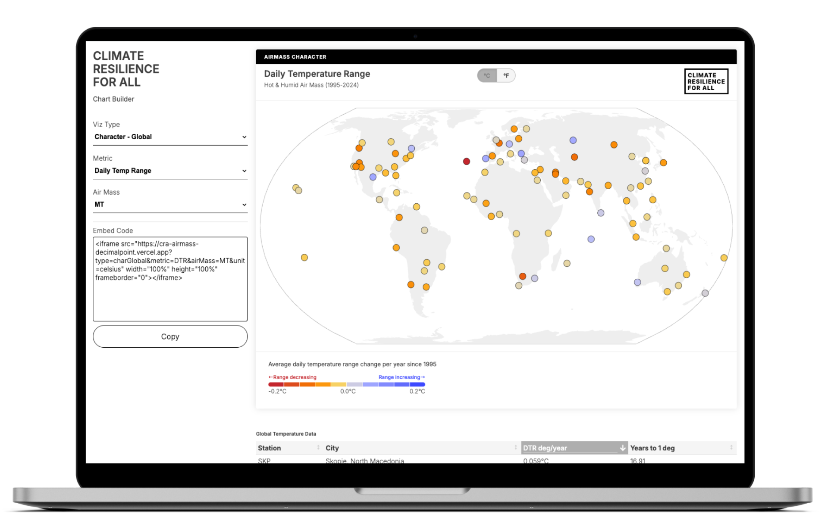Click the Climate Resilience For All logo badge

706,81
